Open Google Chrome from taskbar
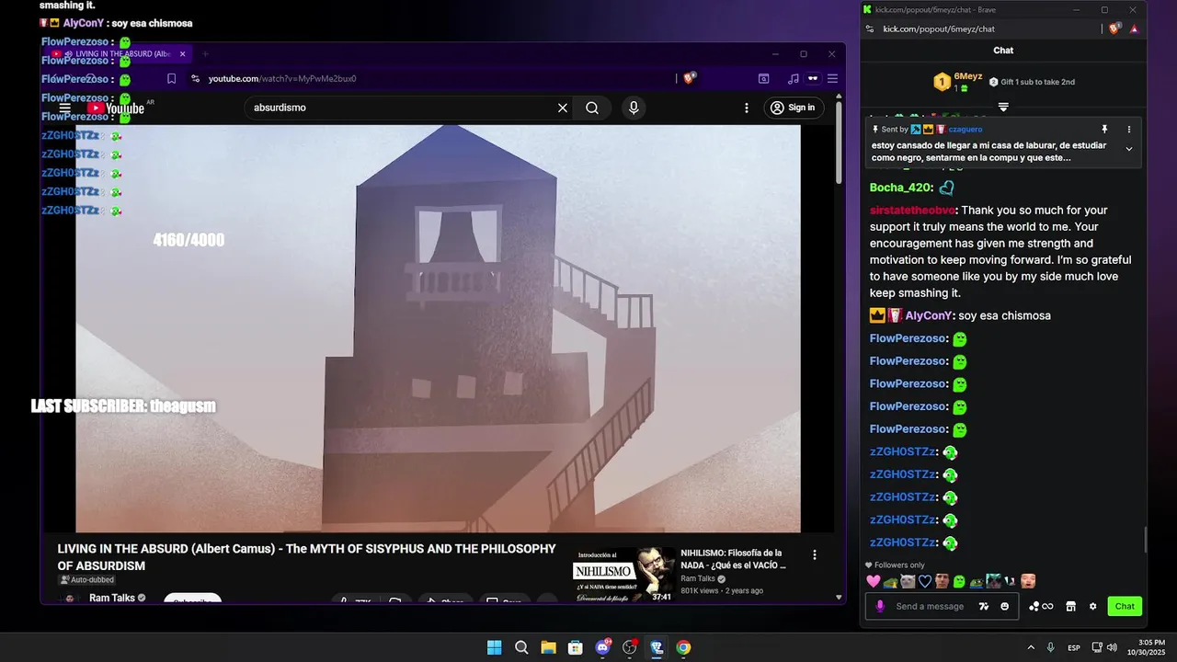This screenshot has height=662, width=1177. (x=683, y=647)
